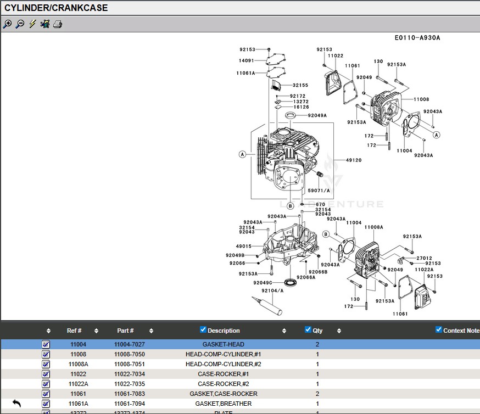Sort by Part # using its sort arrows
This screenshot has height=414, width=480.
tap(151, 331)
